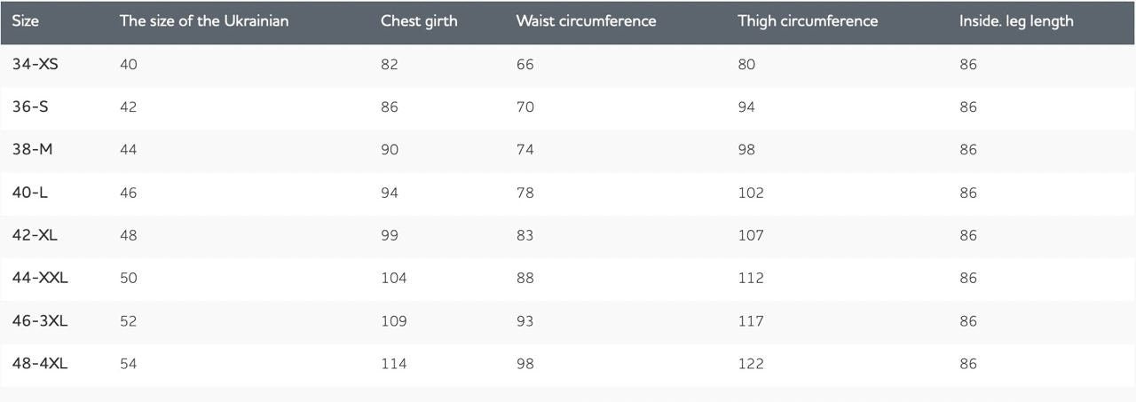Screen dimensions: 1136x402
Task: Select the 44-XXL size row label
Action: [40, 278]
